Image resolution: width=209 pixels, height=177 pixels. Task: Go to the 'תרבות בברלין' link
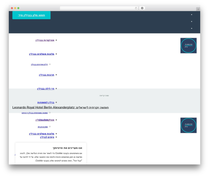tap(46, 75)
